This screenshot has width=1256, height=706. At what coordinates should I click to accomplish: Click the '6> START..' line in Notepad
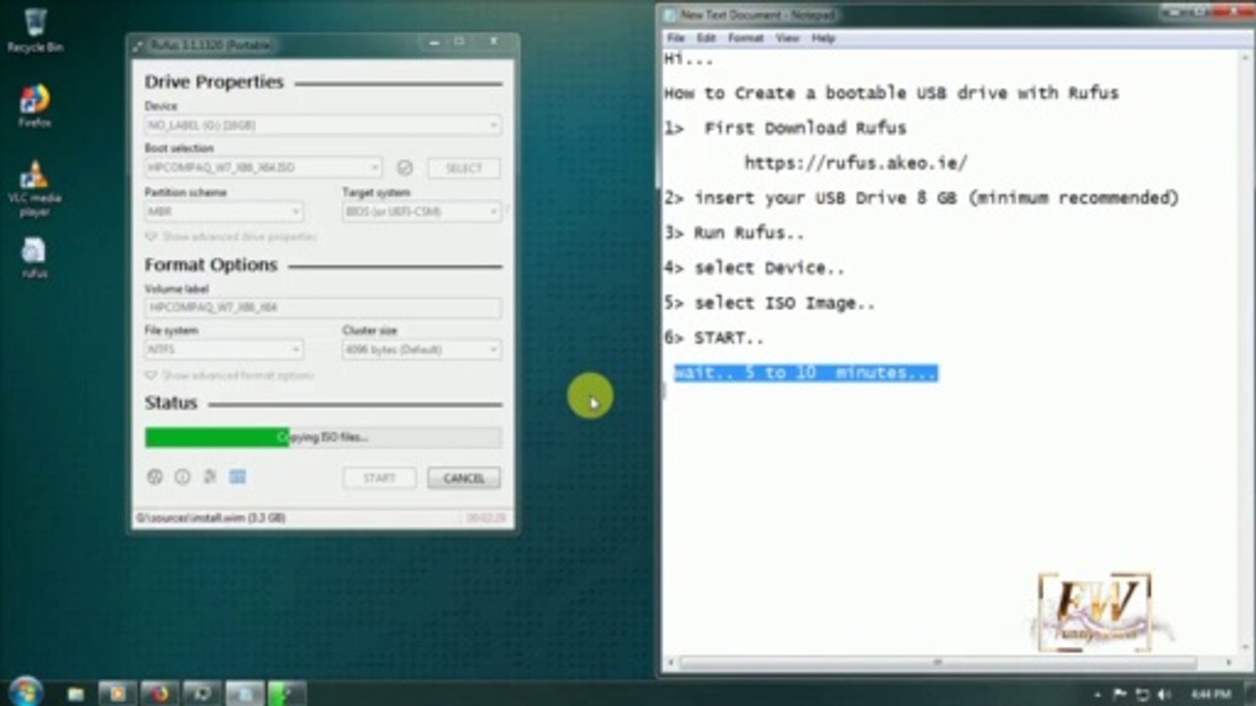coord(713,337)
